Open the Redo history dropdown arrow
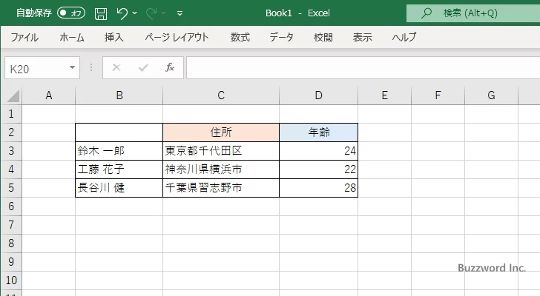The image size is (540, 296). 164,13
